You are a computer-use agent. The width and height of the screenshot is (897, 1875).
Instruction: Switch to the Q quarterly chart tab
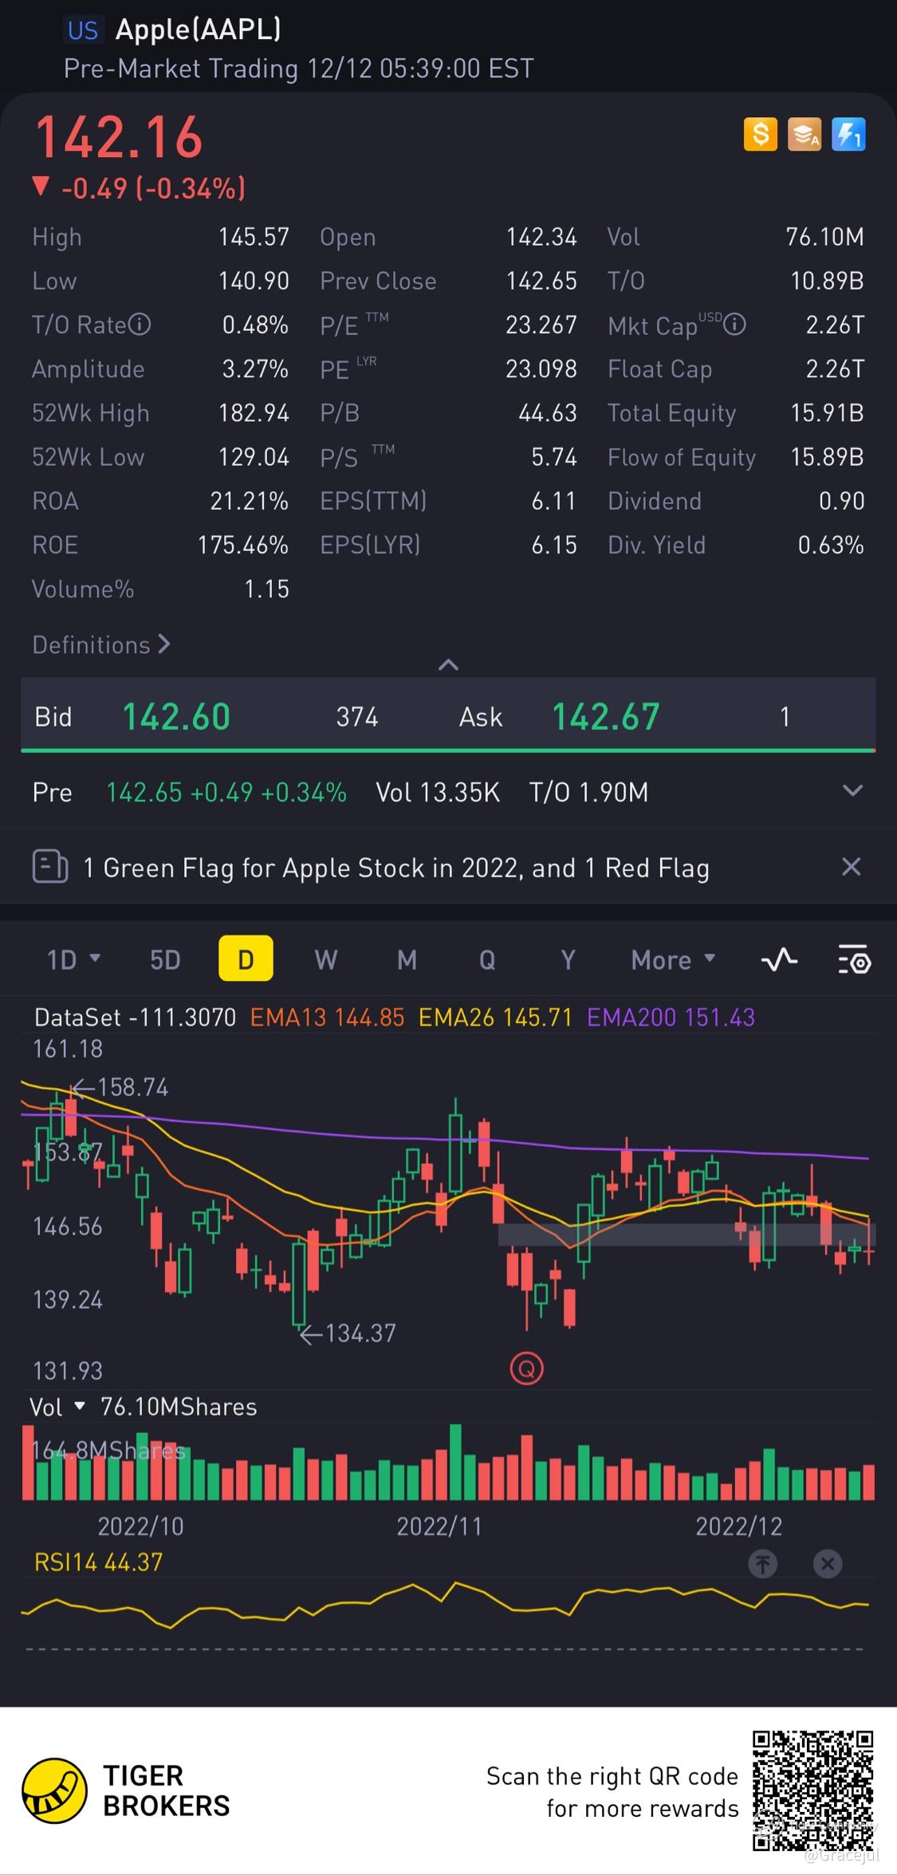pyautogui.click(x=487, y=959)
